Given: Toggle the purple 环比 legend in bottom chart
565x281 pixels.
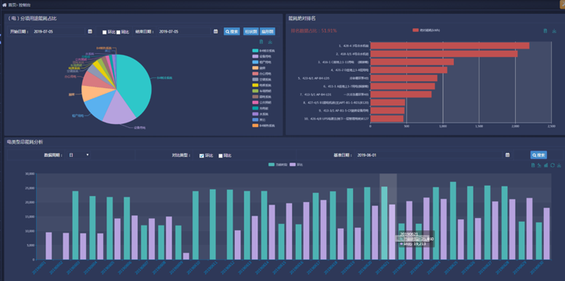Looking at the screenshot, I should click(296, 165).
